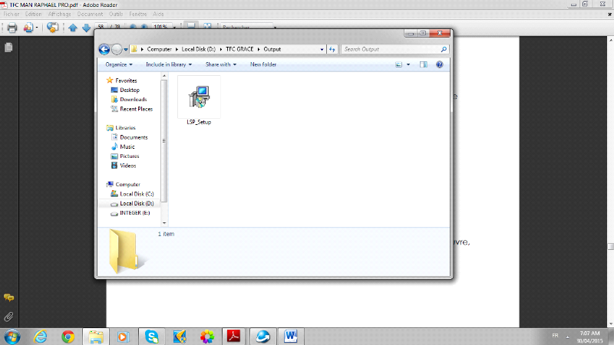Open the Pages panel icon in Adobe Reader sidebar
Image resolution: width=614 pixels, height=345 pixels.
point(8,48)
